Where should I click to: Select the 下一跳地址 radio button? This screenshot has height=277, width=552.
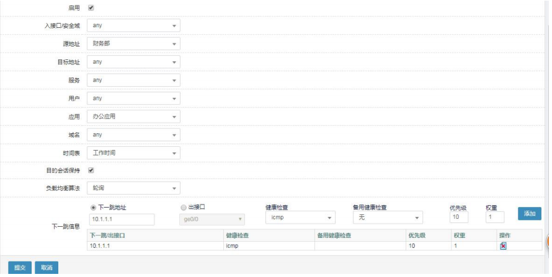tap(93, 208)
